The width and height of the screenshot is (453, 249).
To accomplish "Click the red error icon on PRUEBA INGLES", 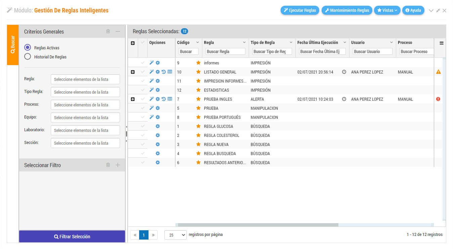I will 438,99.
